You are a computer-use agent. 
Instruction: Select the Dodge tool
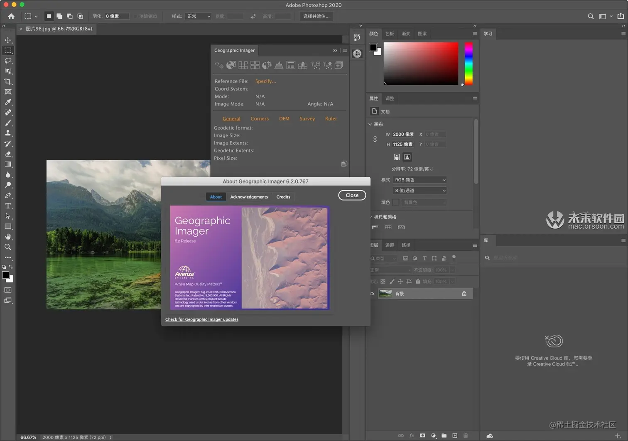click(x=8, y=185)
